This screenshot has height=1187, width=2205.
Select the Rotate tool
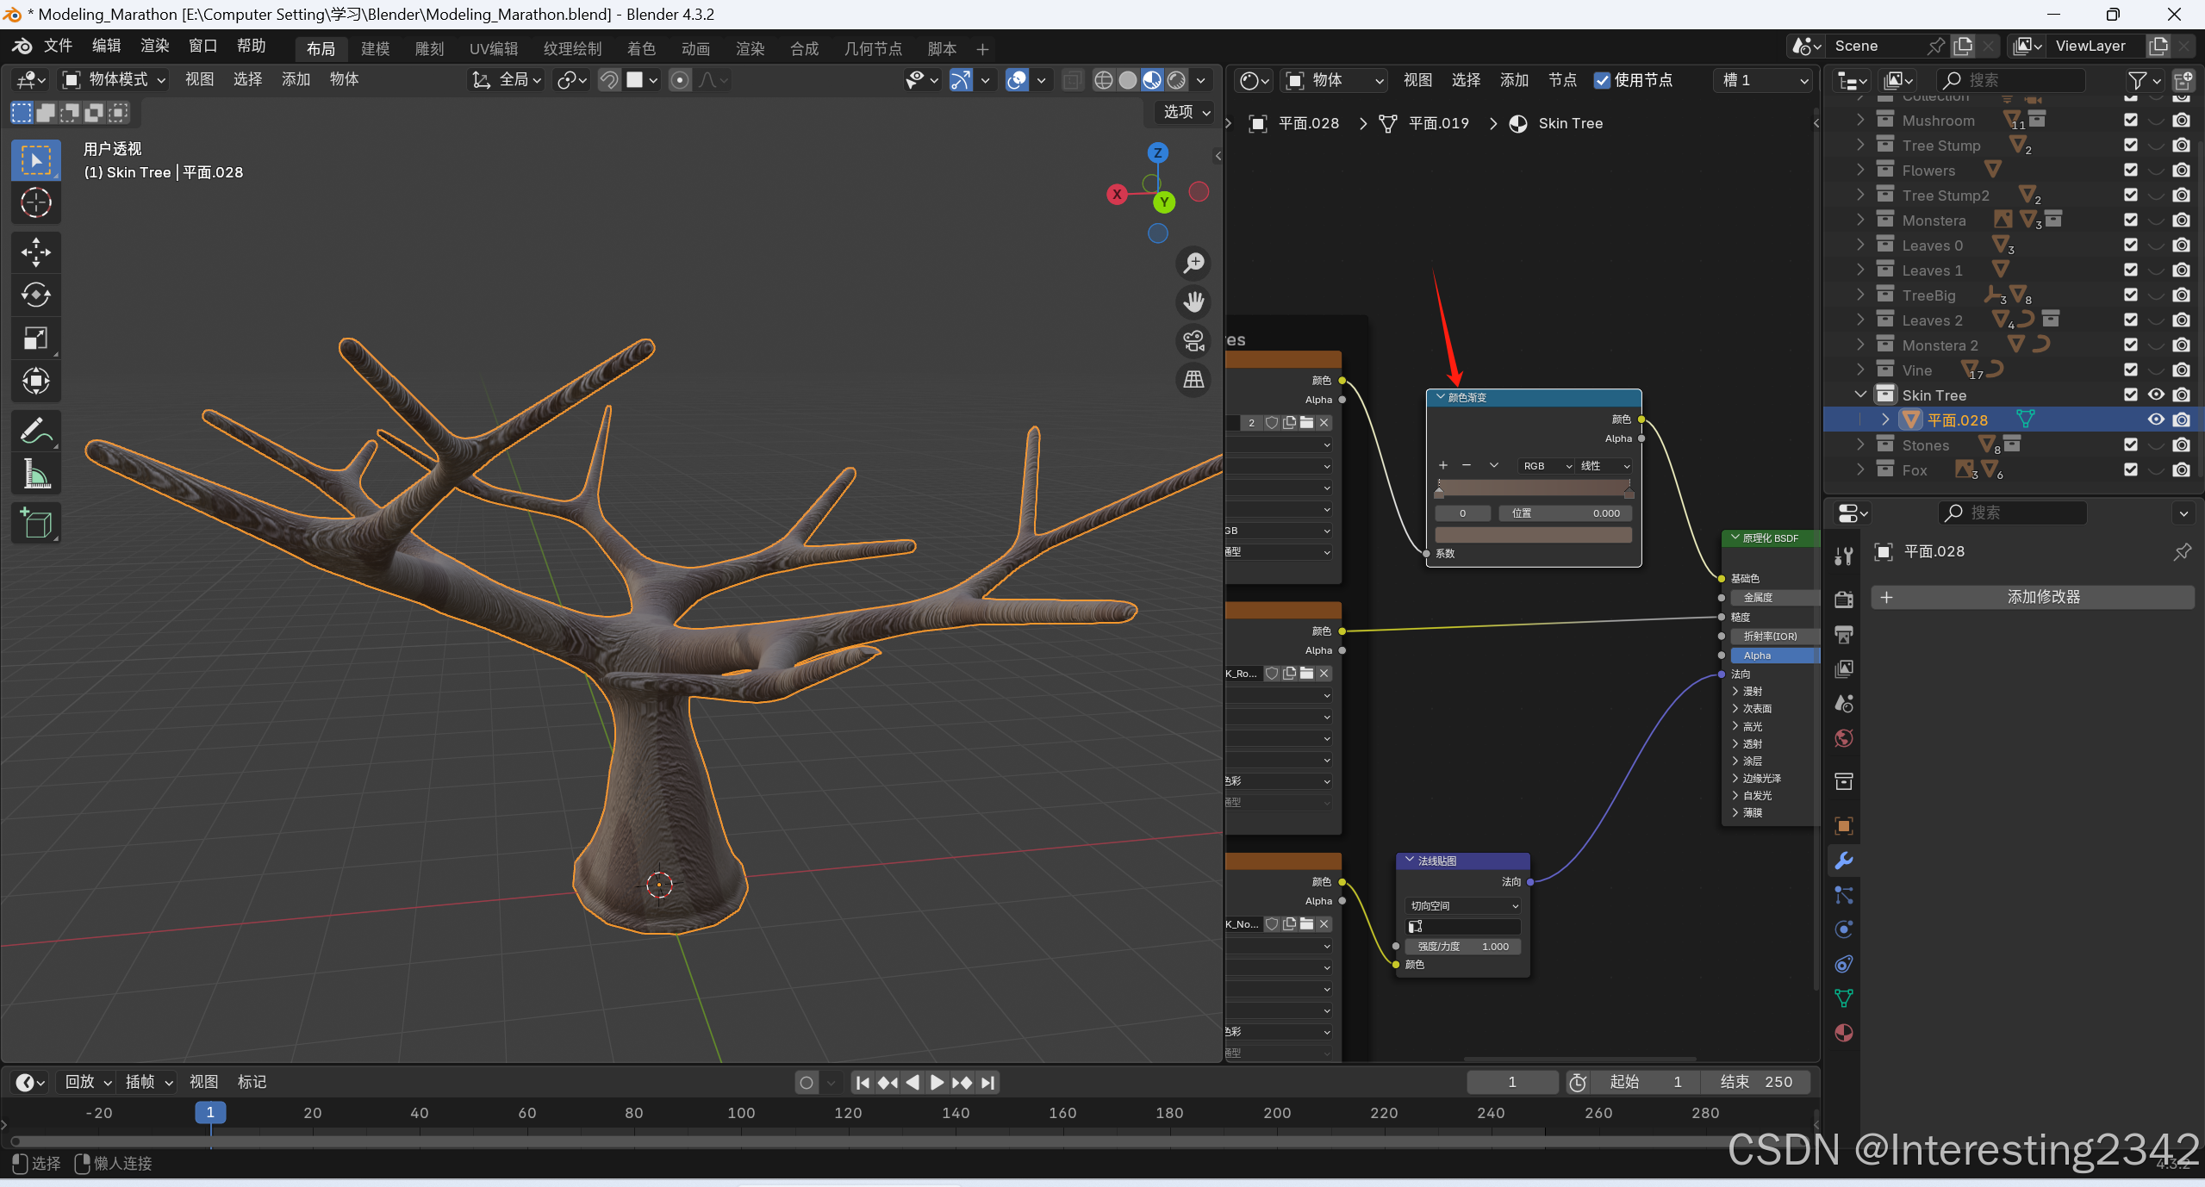pyautogui.click(x=35, y=295)
